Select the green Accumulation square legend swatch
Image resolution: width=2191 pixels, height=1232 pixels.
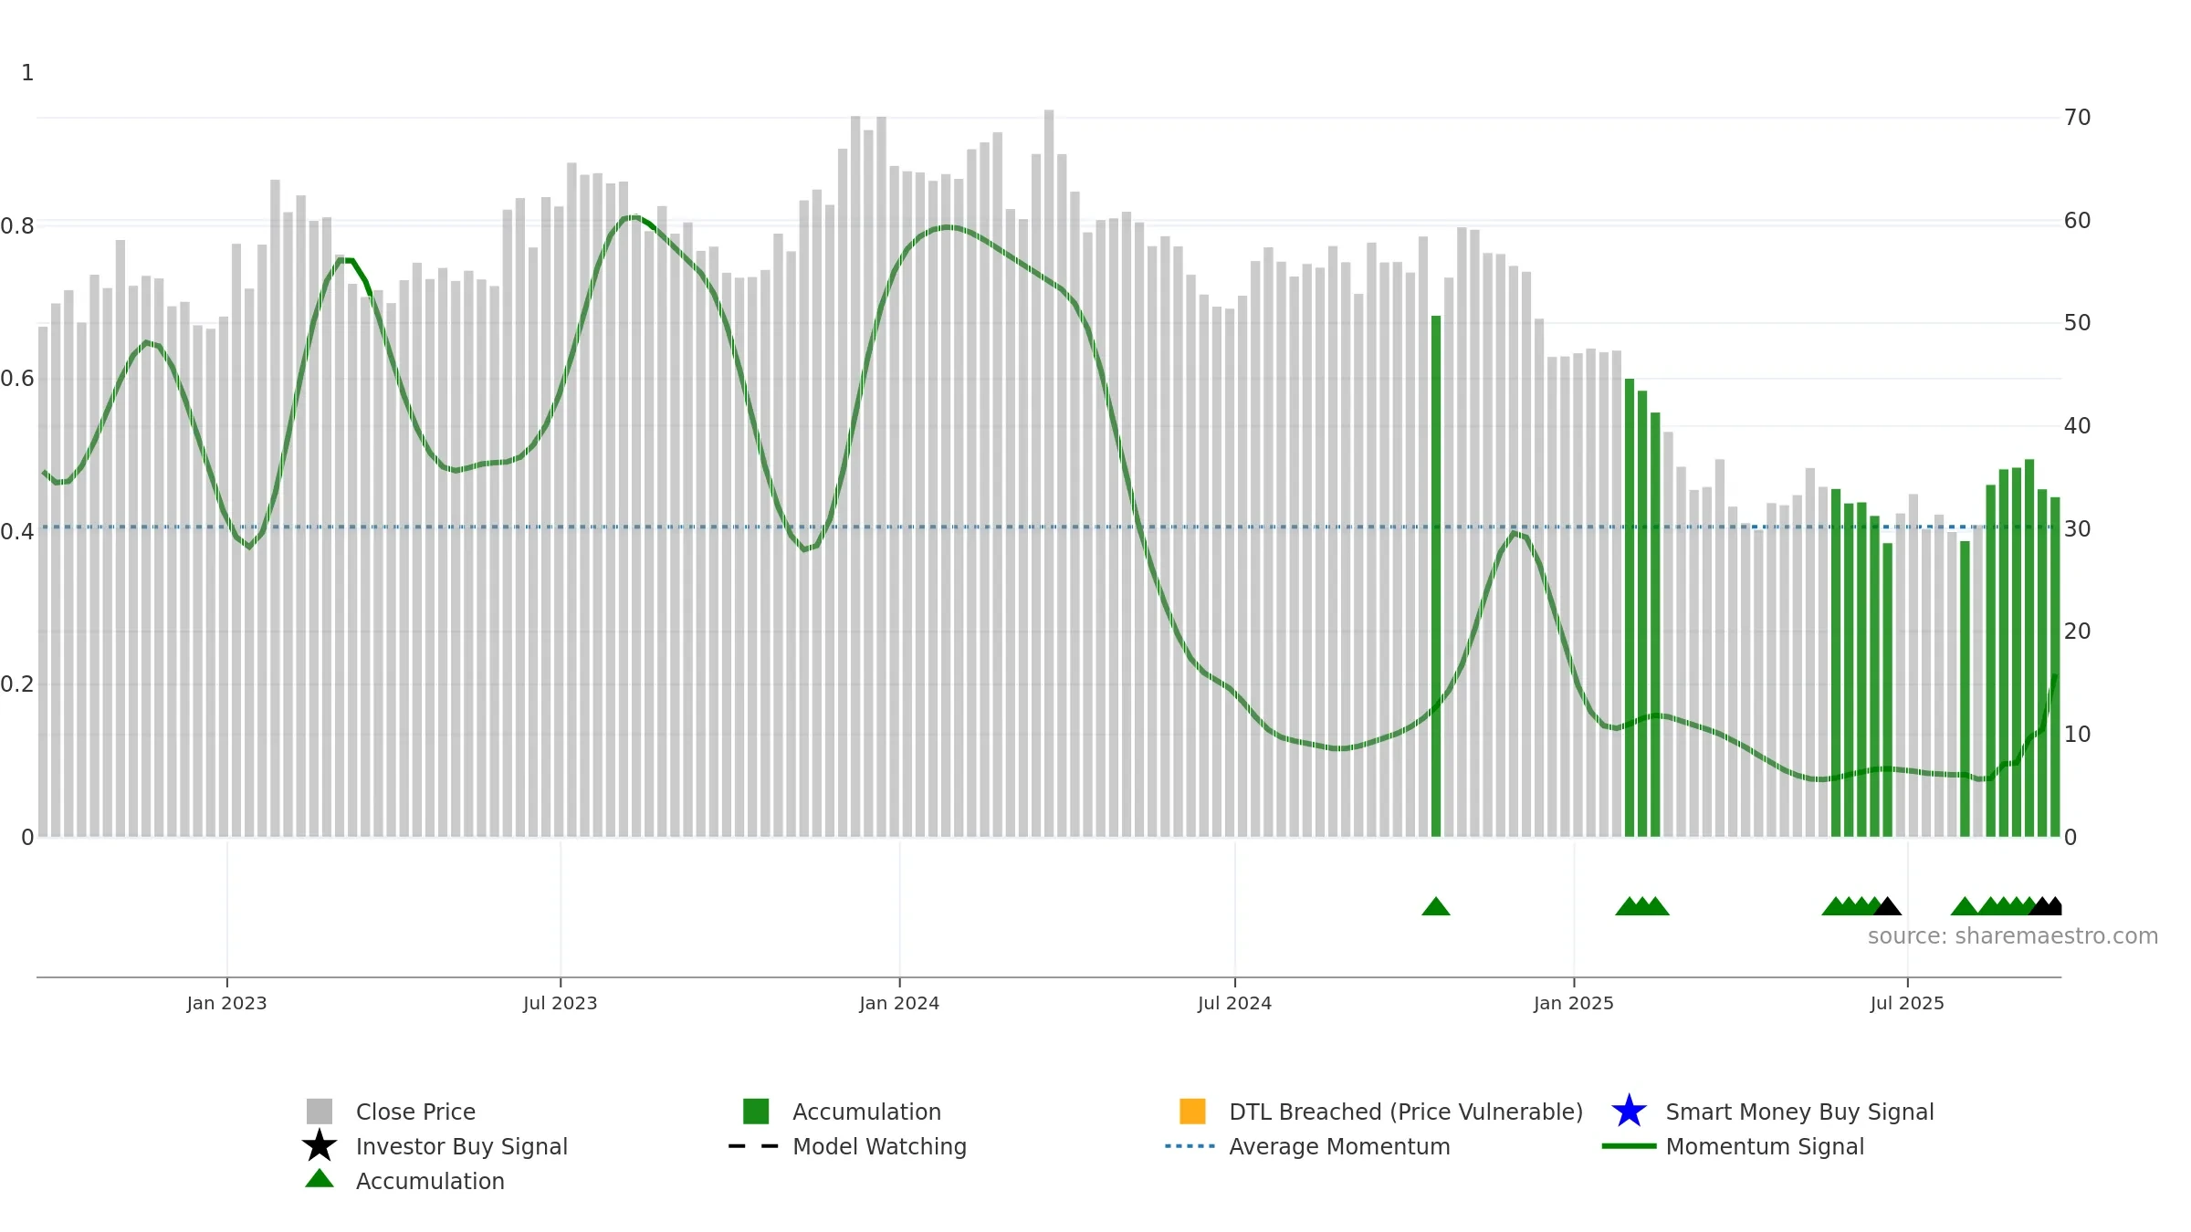(756, 1112)
